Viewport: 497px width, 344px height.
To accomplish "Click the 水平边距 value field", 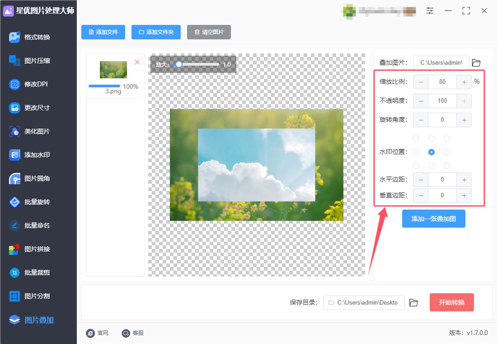I will point(442,180).
